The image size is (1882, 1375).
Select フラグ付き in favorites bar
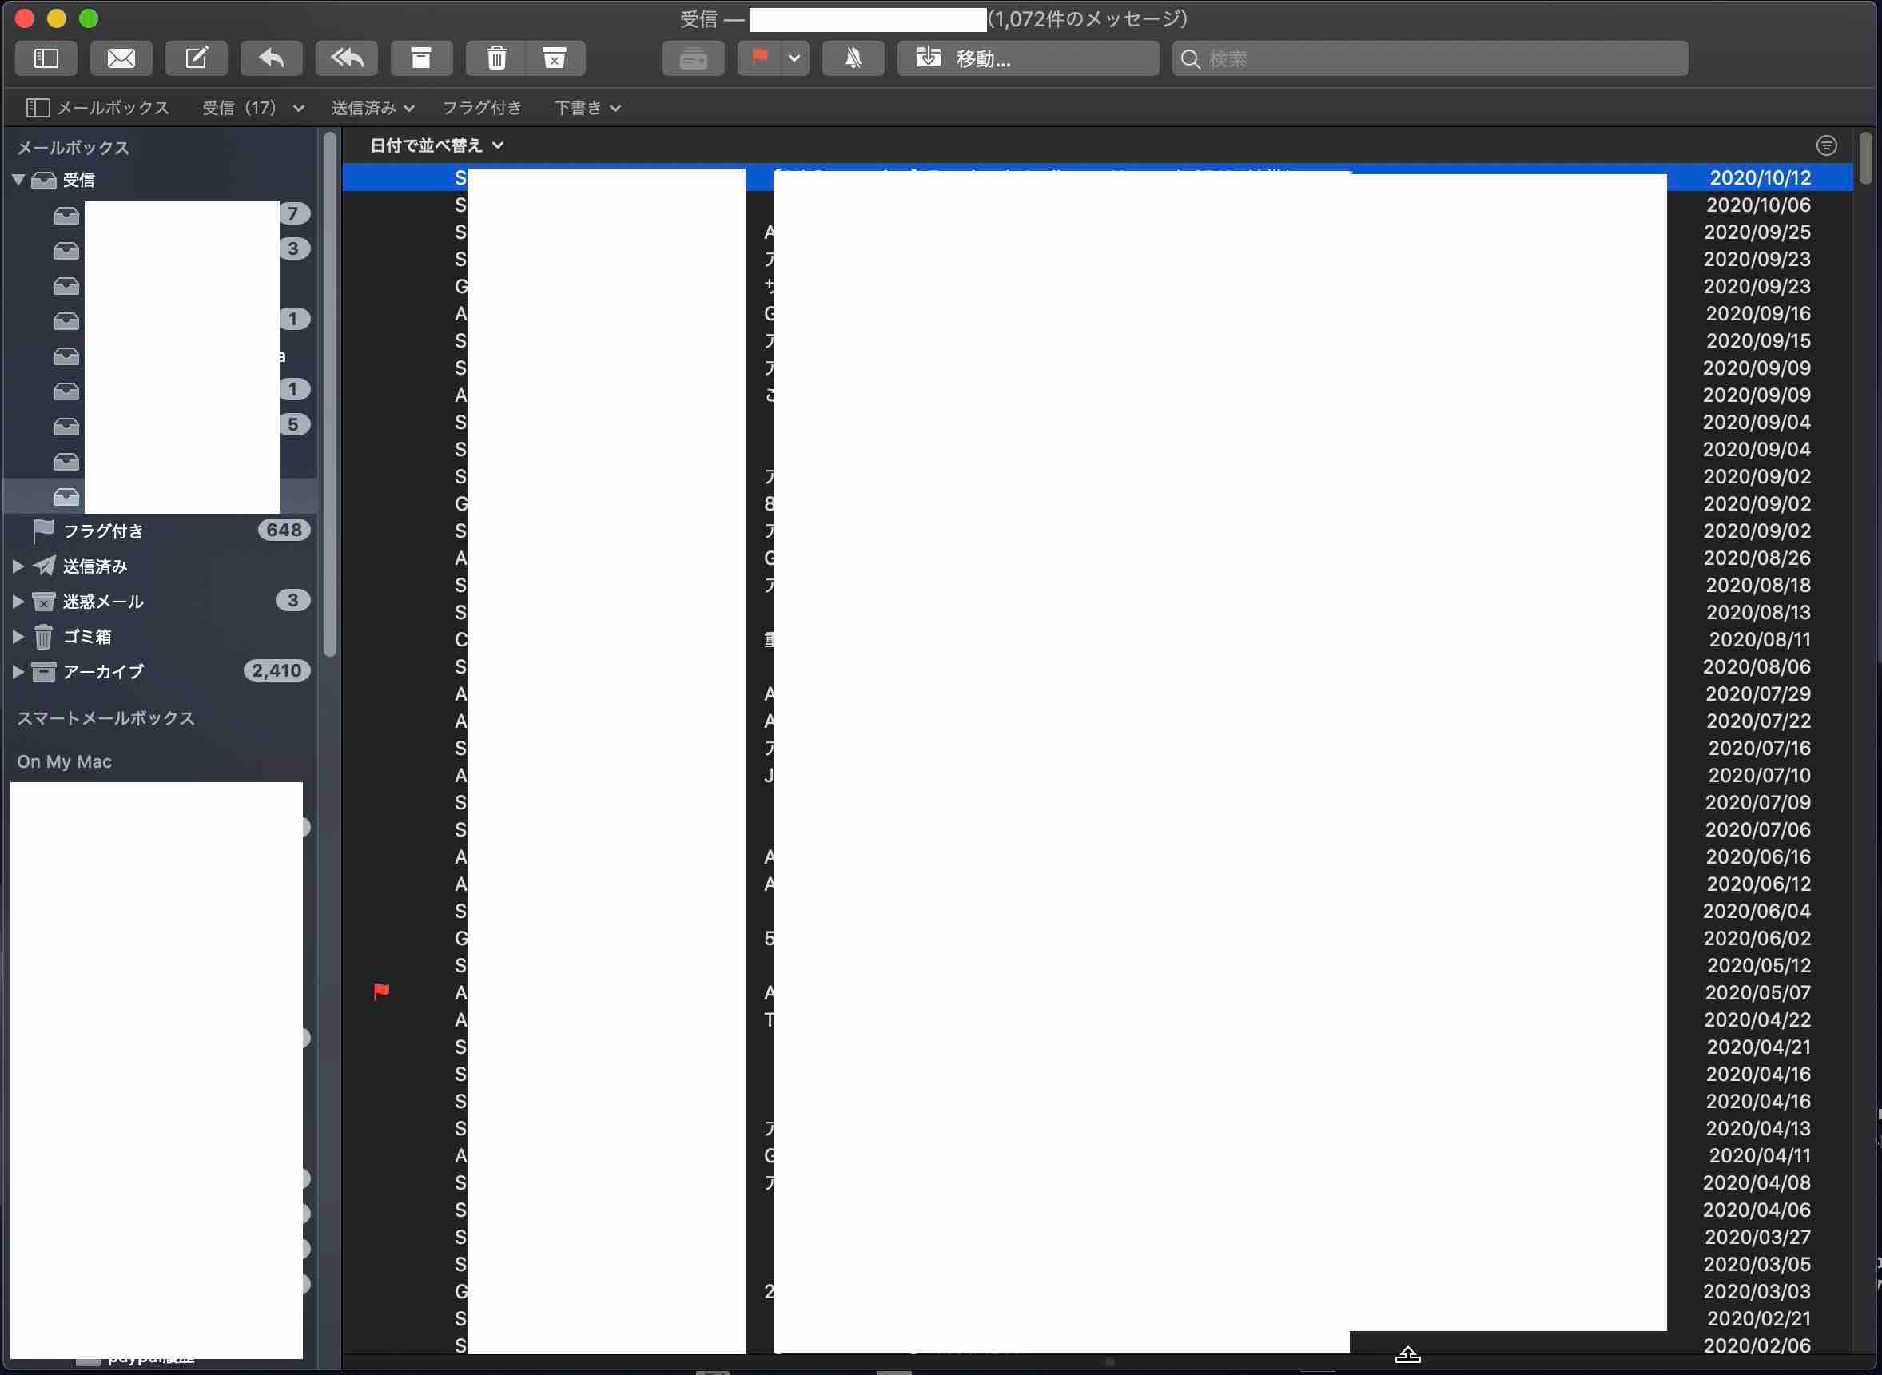pos(481,107)
